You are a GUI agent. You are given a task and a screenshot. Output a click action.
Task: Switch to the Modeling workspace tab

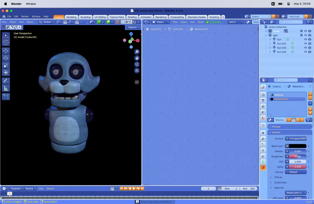coord(72,17)
